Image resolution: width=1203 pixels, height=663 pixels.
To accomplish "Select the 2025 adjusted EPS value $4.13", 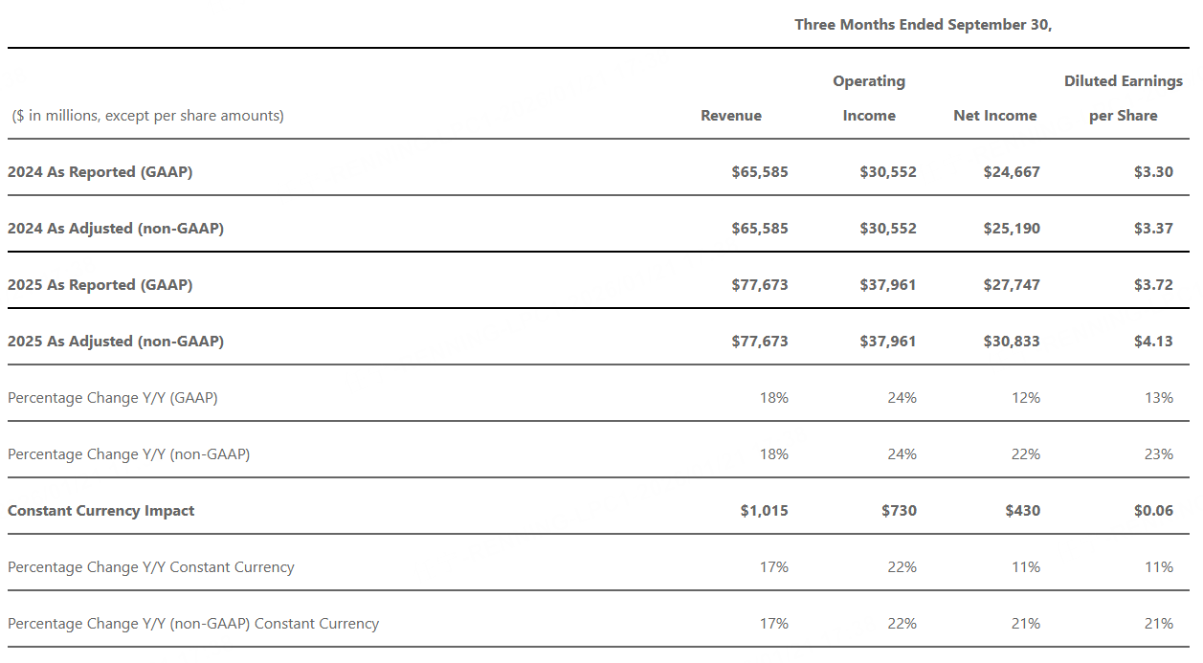I will tap(1153, 342).
